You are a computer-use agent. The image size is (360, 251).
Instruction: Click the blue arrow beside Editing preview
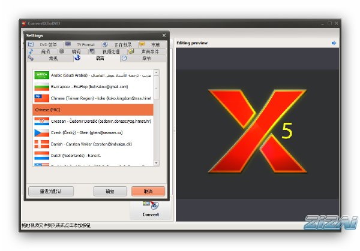click(x=334, y=43)
